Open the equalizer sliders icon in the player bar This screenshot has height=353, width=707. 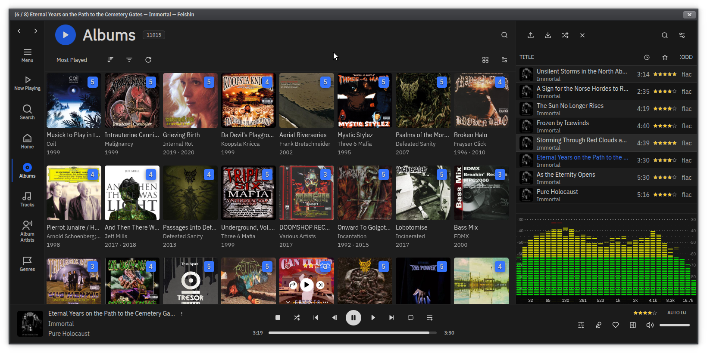[x=581, y=325]
